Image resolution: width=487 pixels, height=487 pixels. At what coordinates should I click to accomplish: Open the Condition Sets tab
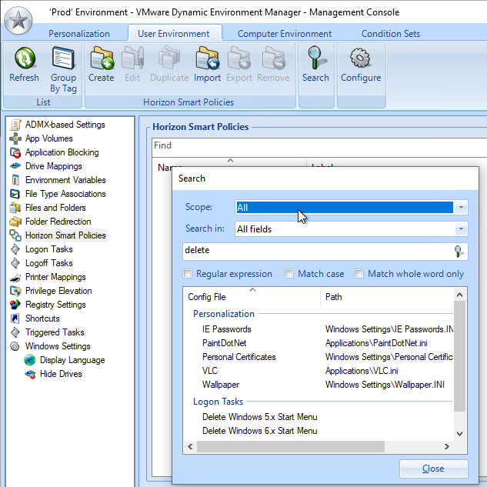pos(391,34)
